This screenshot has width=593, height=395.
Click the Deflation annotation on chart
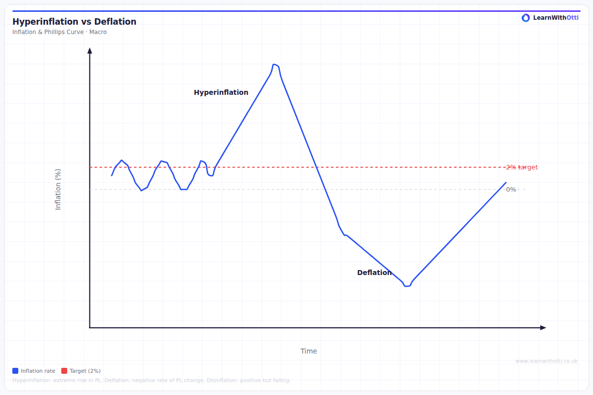coord(374,273)
